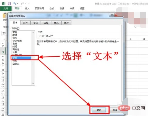Click the Undo arrow icon

[x=15, y=4]
